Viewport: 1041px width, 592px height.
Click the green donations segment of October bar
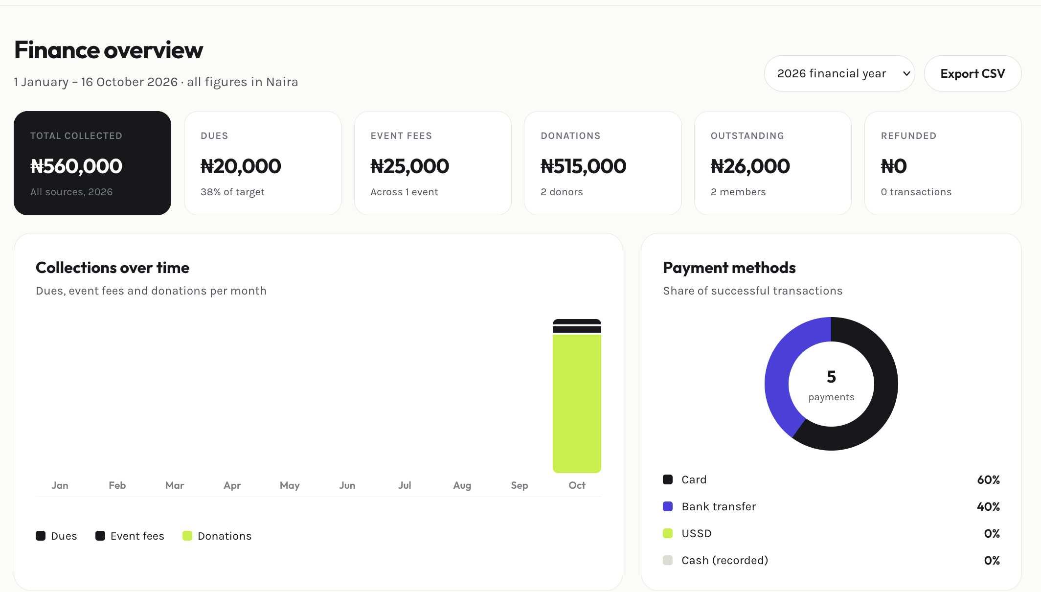(577, 404)
